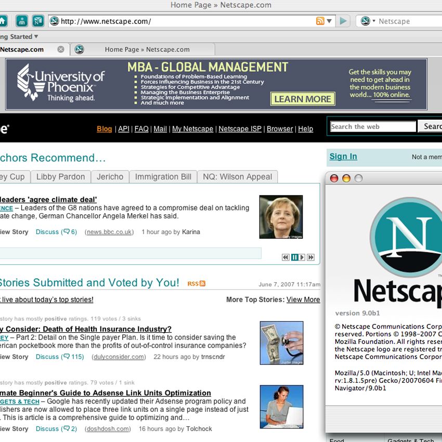Select the Immigration Bill story tab
The image size is (442, 442).
[163, 177]
